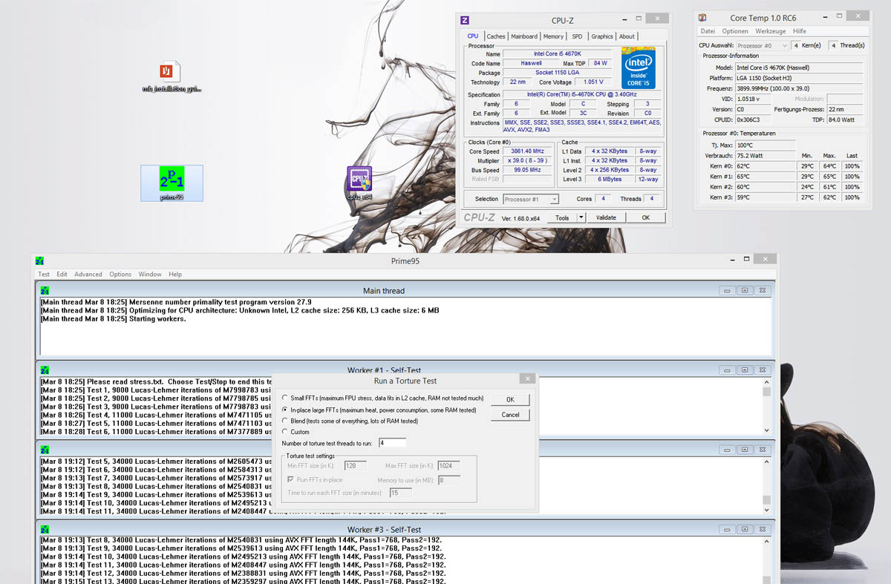
Task: Edit the number of torture test threads field
Action: pos(392,443)
